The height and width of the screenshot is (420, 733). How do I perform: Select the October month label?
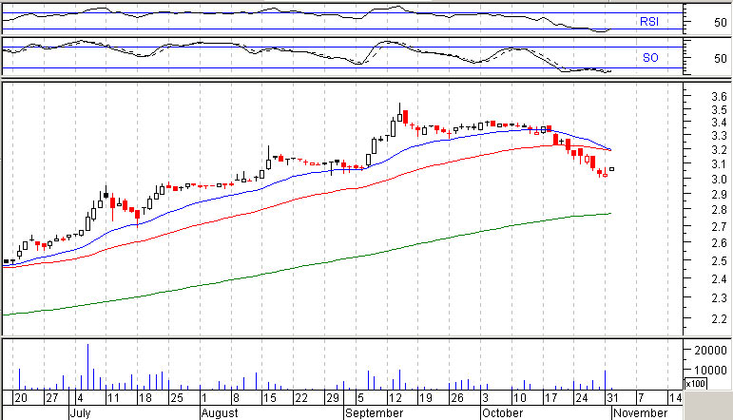tap(503, 413)
